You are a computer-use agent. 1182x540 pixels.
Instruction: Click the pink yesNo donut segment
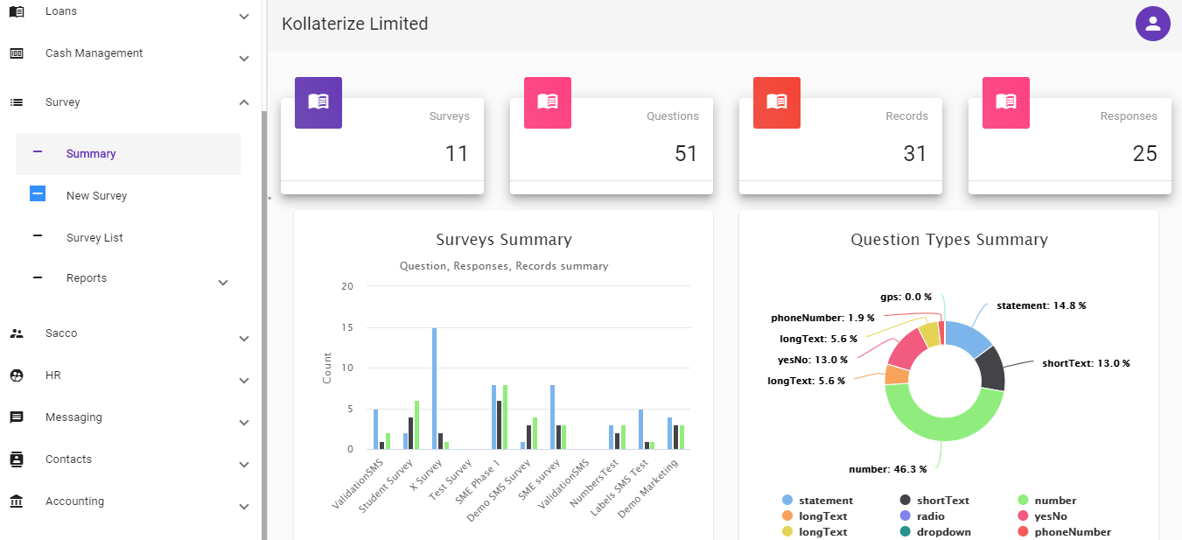click(x=907, y=349)
